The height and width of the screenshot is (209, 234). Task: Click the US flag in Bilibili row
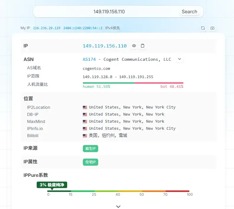(85, 136)
